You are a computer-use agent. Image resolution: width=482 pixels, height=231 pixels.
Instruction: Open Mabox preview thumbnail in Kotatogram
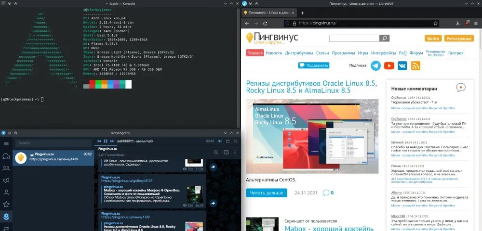[x=195, y=193]
